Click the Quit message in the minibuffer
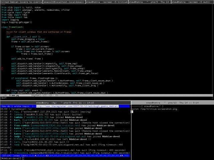Viewport: 214px width, 160px height. [x=4, y=98]
